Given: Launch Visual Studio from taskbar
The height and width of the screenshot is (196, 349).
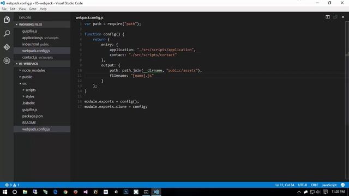Looking at the screenshot, I should point(86,192).
